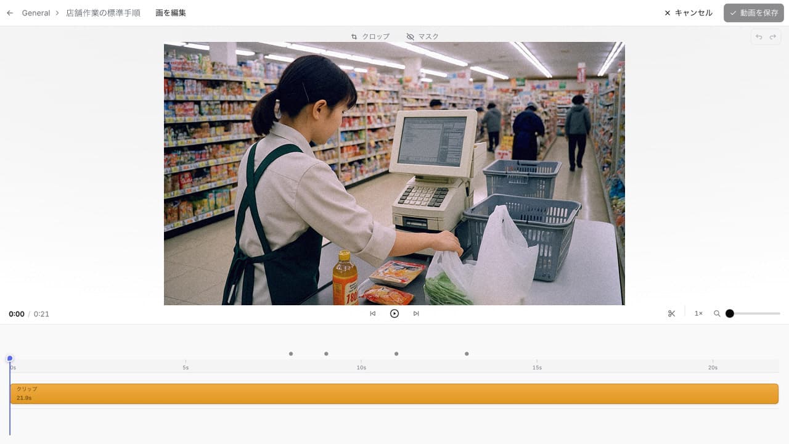
Task: Click the timeline zoom magnifier icon
Action: pos(717,313)
